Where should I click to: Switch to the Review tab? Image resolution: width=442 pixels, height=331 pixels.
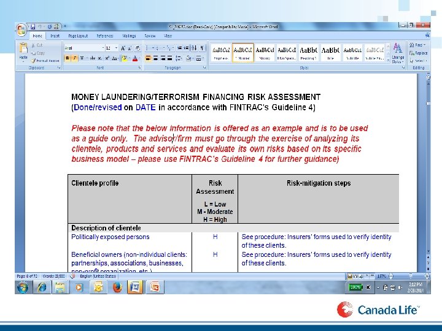click(x=150, y=36)
